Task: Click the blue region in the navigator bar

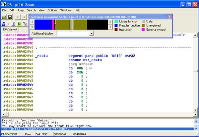Action: (x=43, y=24)
